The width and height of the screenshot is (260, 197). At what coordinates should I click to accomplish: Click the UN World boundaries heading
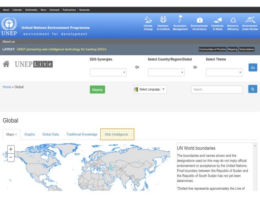click(x=196, y=148)
